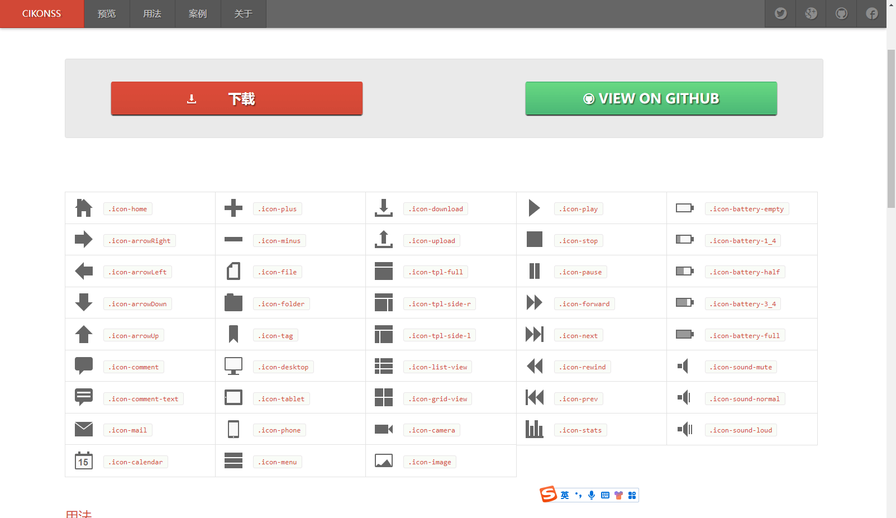Click the tpl-side-l layout icon

tap(384, 335)
